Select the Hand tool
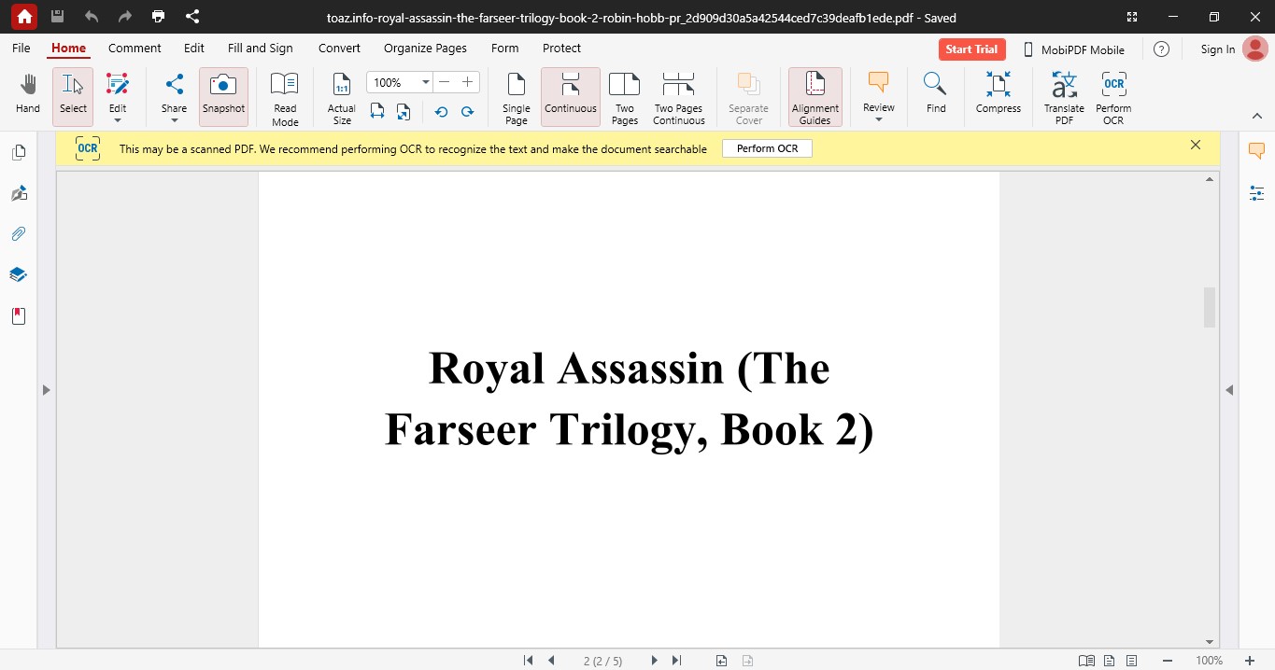 (x=28, y=95)
